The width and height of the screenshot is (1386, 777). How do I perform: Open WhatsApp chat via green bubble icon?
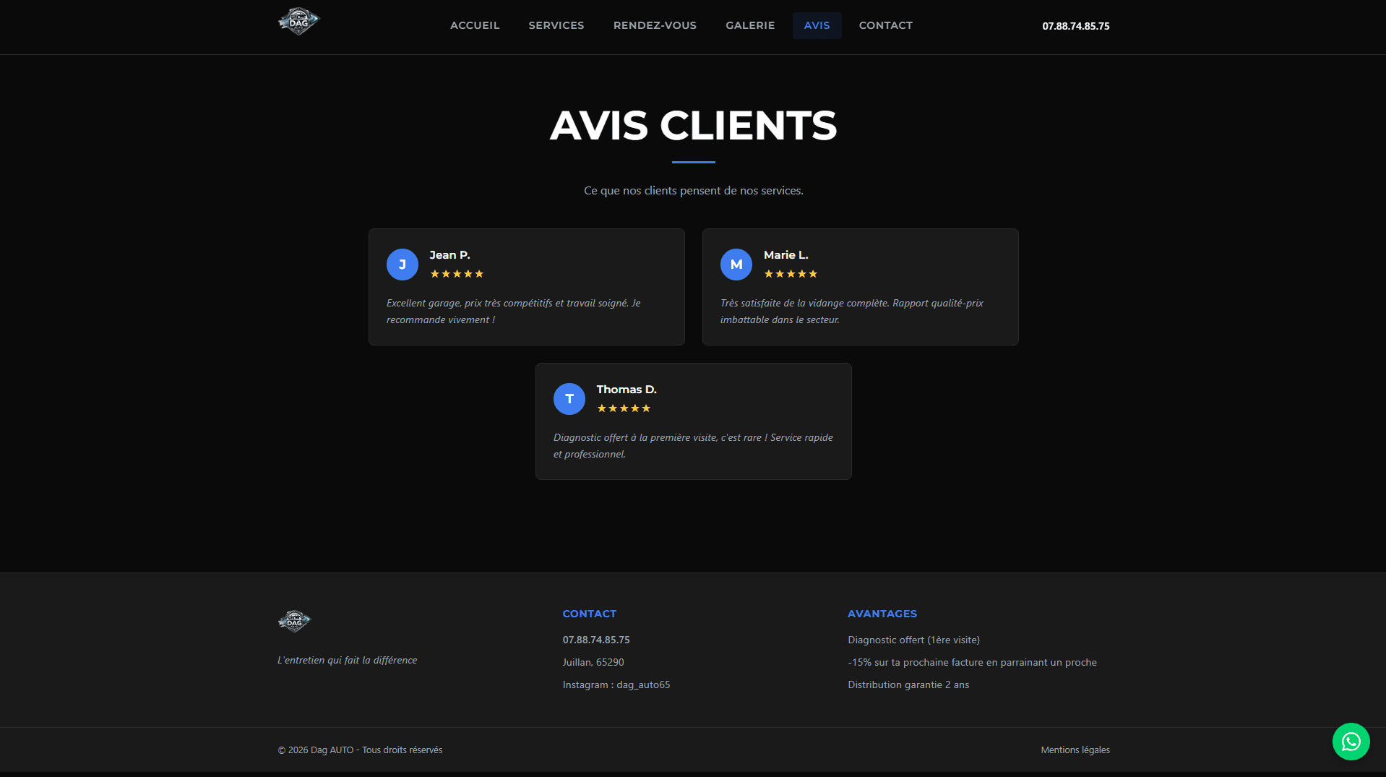pos(1350,741)
